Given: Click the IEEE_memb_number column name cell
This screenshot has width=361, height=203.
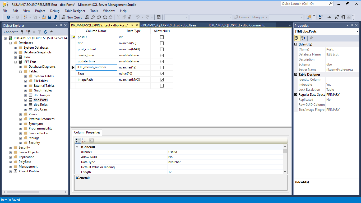Looking at the screenshot, I should coord(96,67).
